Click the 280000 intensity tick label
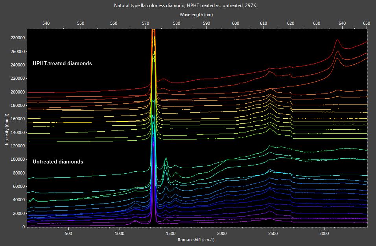This screenshot has height=246, width=376. pos(18,38)
